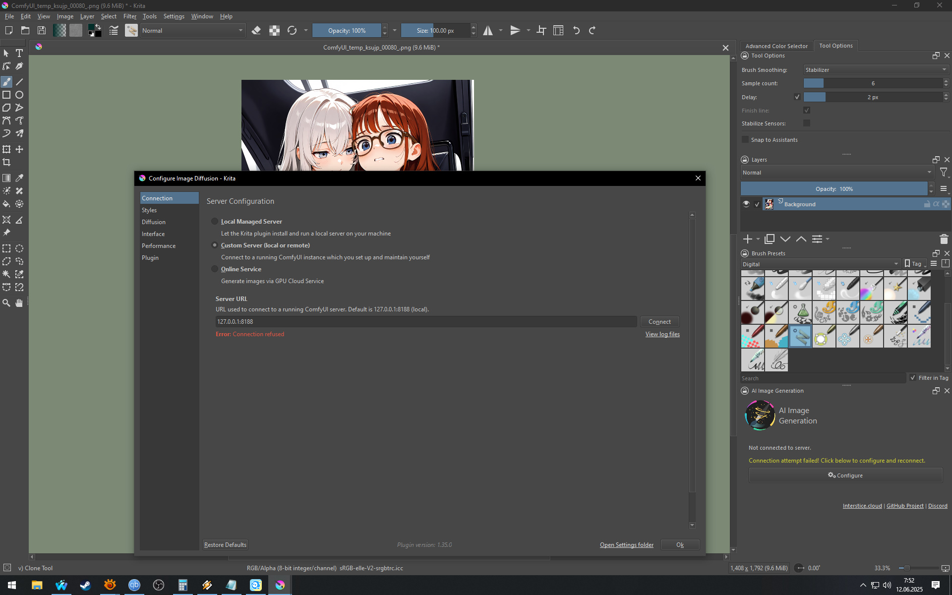Viewport: 952px width, 595px height.
Task: Click the Configure button in AI panel
Action: (x=845, y=476)
